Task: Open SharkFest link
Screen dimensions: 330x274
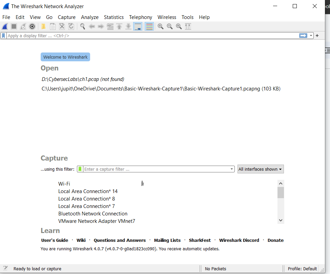Action: [200, 240]
